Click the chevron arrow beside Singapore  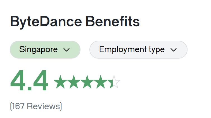tap(67, 50)
